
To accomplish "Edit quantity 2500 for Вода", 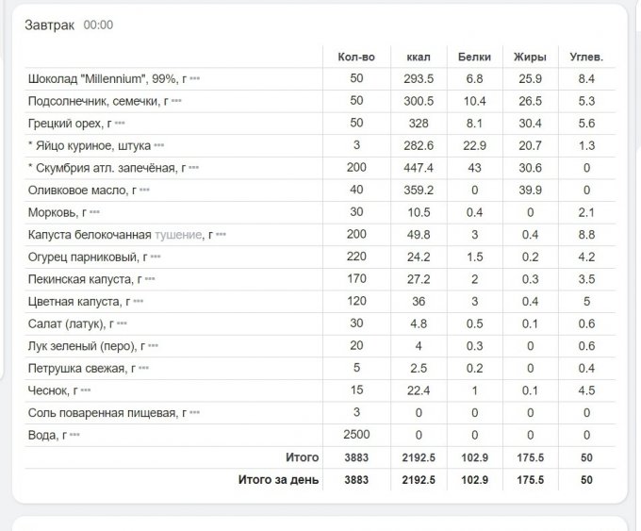I will point(355,435).
